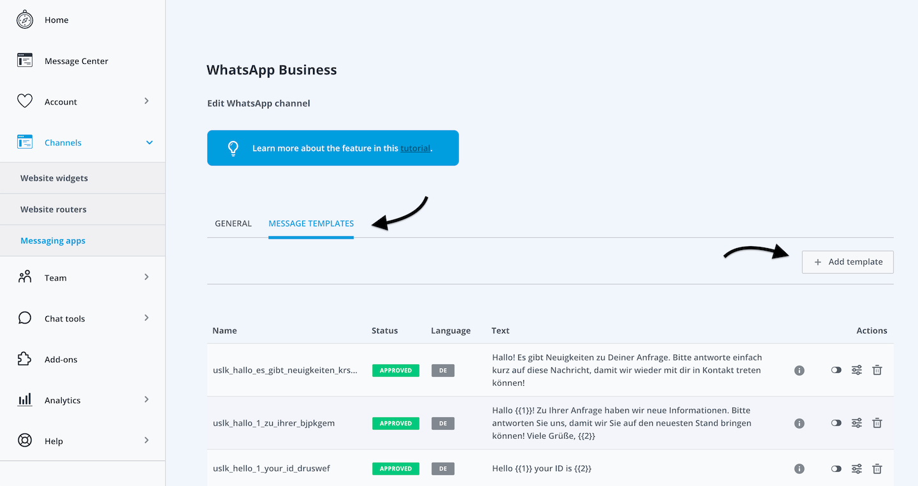The width and height of the screenshot is (918, 486).
Task: Switch to the GENERAL tab
Action: 233,223
